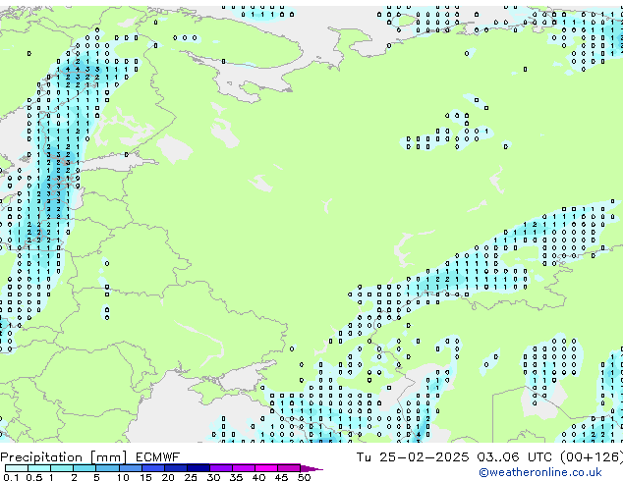Select the 2–5 mm legend swatch
This screenshot has height=481, width=623.
click(x=85, y=468)
